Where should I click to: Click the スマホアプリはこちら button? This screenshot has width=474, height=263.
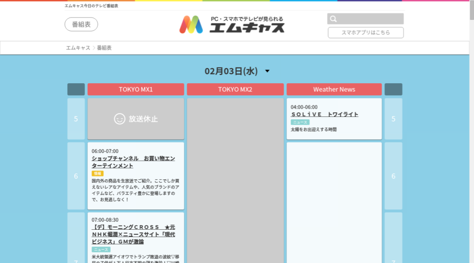366,33
